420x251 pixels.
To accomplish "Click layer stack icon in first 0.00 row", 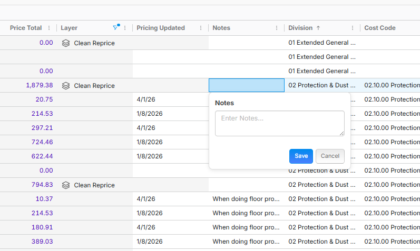I will point(66,43).
